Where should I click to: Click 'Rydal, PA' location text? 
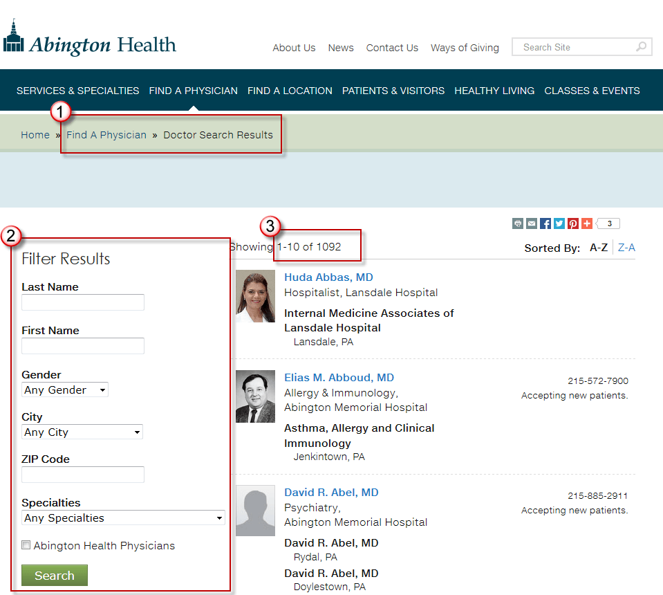tap(315, 557)
